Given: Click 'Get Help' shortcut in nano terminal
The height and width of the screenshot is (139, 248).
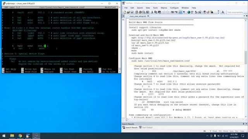Looking at the screenshot, I should [11, 69].
